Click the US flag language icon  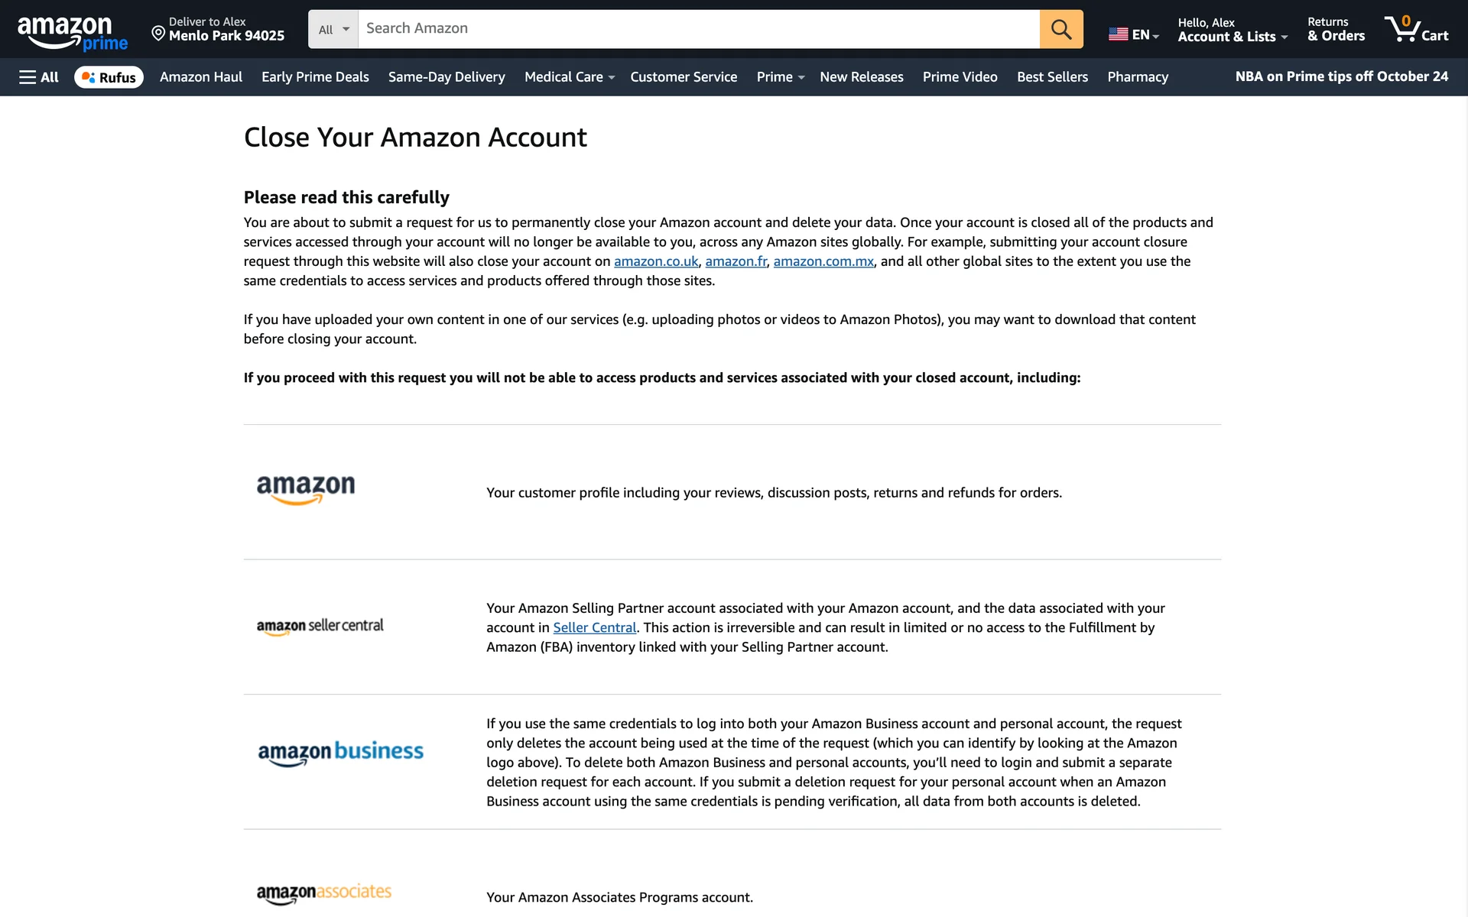(x=1118, y=34)
